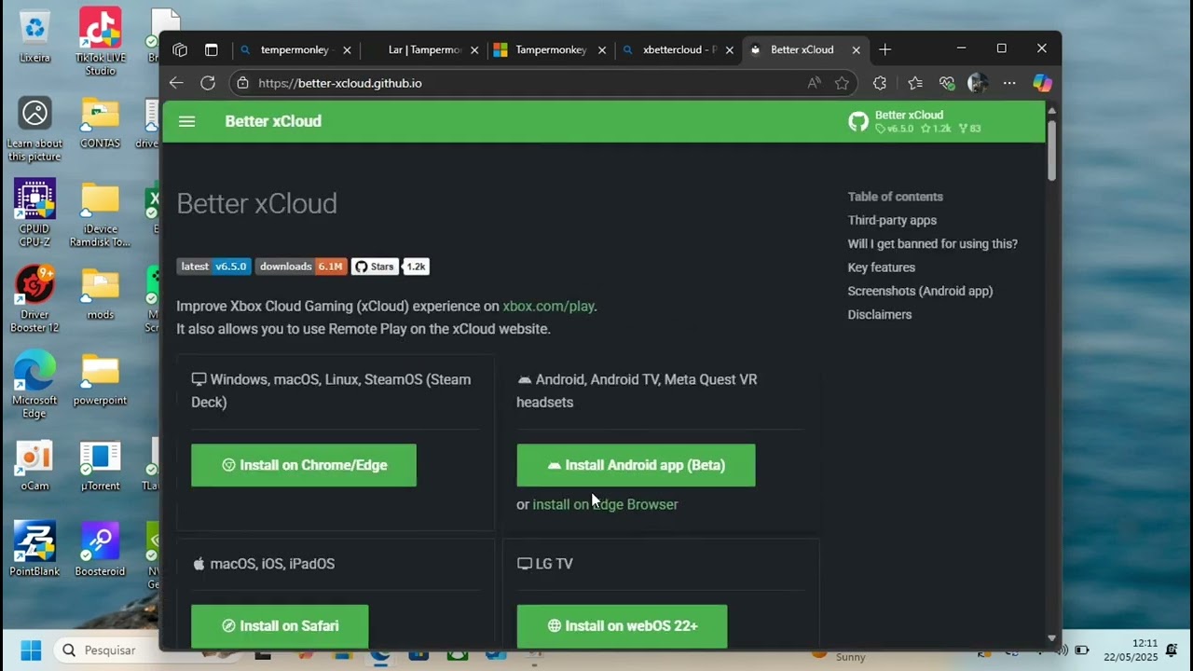Open oCam desktop icon

(x=34, y=465)
